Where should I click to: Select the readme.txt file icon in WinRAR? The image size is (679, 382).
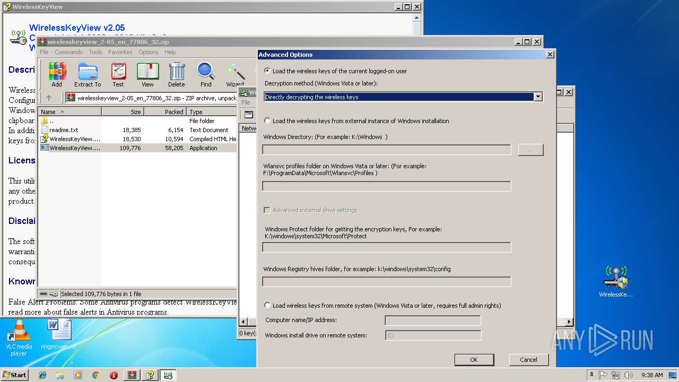tap(45, 130)
